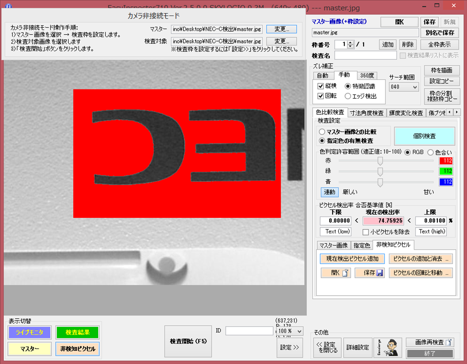Open 詳細設定 detailed settings
Image resolution: width=467 pixels, height=364 pixels.
click(358, 348)
